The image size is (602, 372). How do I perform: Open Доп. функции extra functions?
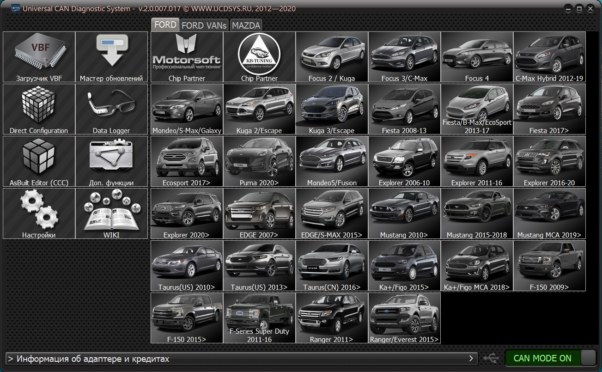111,161
